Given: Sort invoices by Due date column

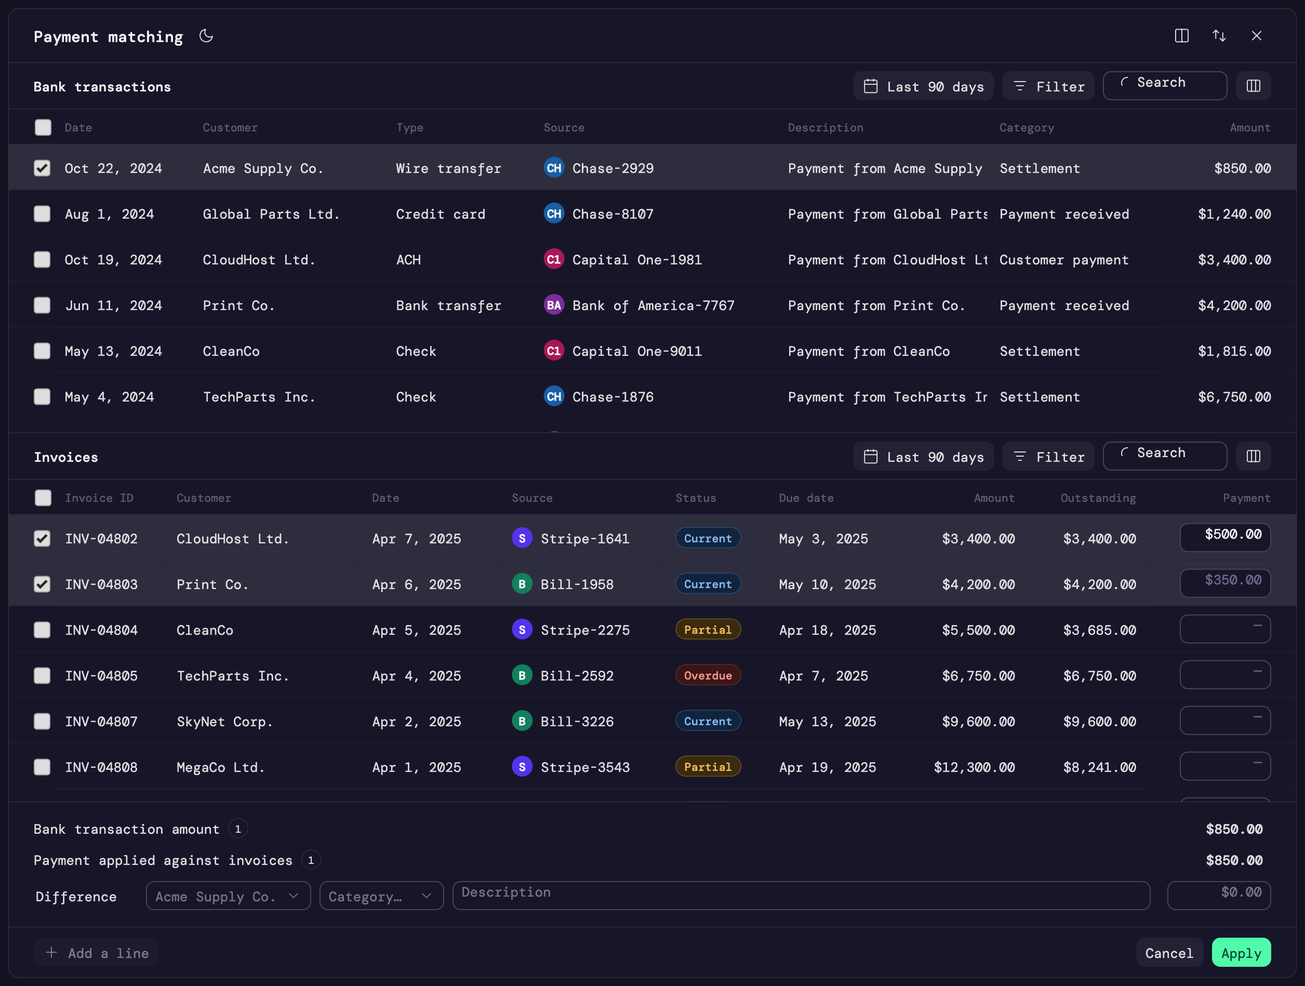Looking at the screenshot, I should [x=806, y=498].
